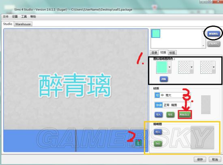Screen dimensions: 223x165
Task: Open the 文件 menu
Action: pyautogui.click(x=6, y=17)
